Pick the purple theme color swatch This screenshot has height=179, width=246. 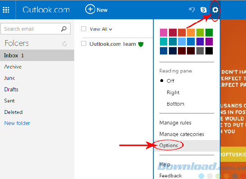209,41
